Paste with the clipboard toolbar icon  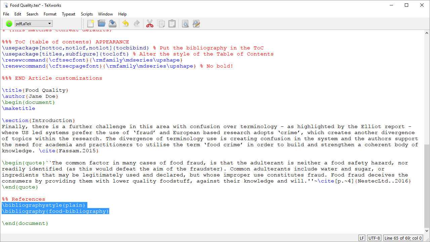[172, 24]
